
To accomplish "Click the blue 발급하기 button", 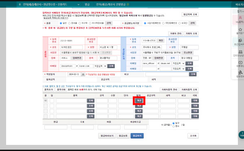I will click(137, 136).
